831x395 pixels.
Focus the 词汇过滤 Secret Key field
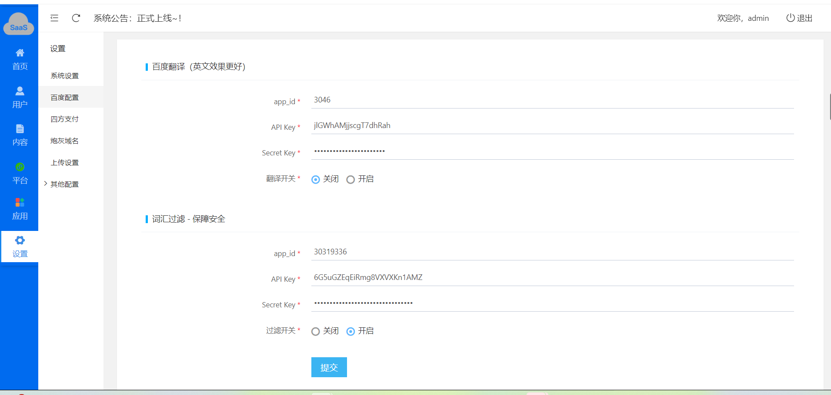tap(553, 303)
